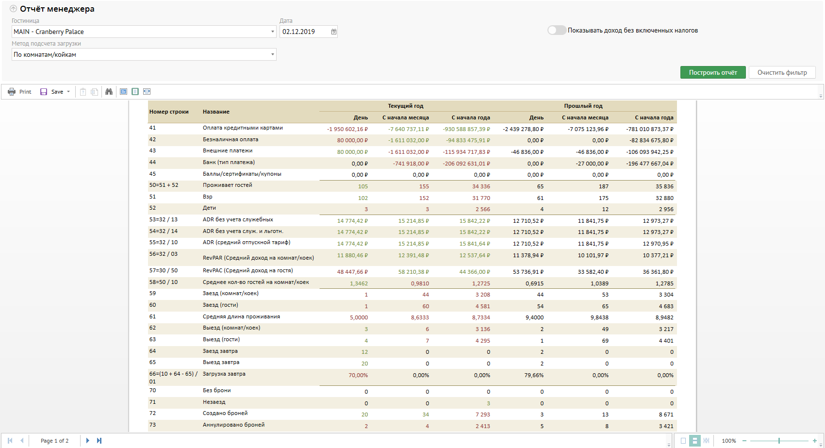The height and width of the screenshot is (448, 825).
Task: Click the Print toolbar button
Action: pos(19,92)
